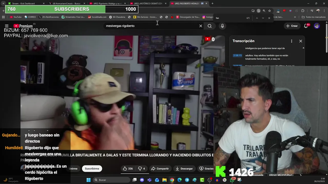Open the zoom indicator in address bar
The height and width of the screenshot is (184, 328).
(x=264, y=11)
